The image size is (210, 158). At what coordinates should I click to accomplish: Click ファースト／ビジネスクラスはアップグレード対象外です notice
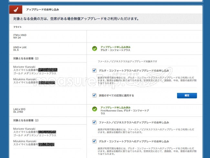point(127,62)
